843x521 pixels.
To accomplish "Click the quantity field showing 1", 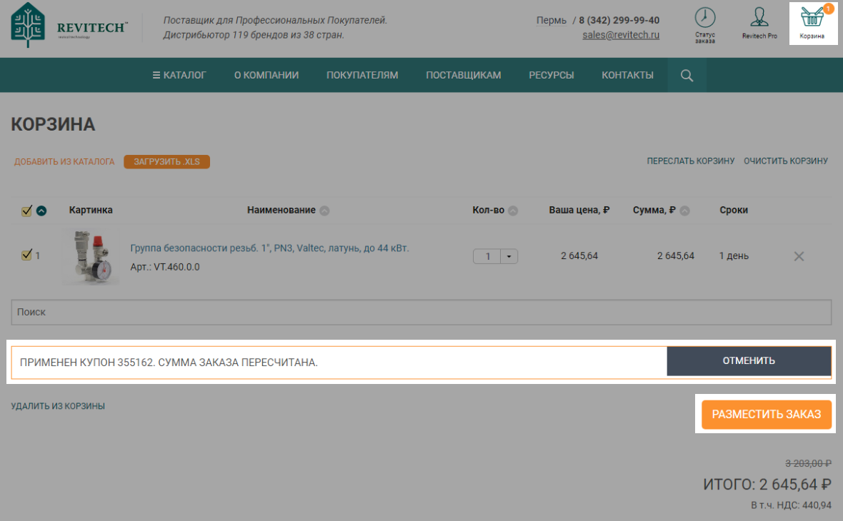I will pos(487,256).
